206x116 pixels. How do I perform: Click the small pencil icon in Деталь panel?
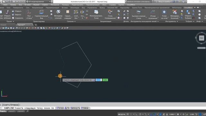pyautogui.click(x=124, y=11)
